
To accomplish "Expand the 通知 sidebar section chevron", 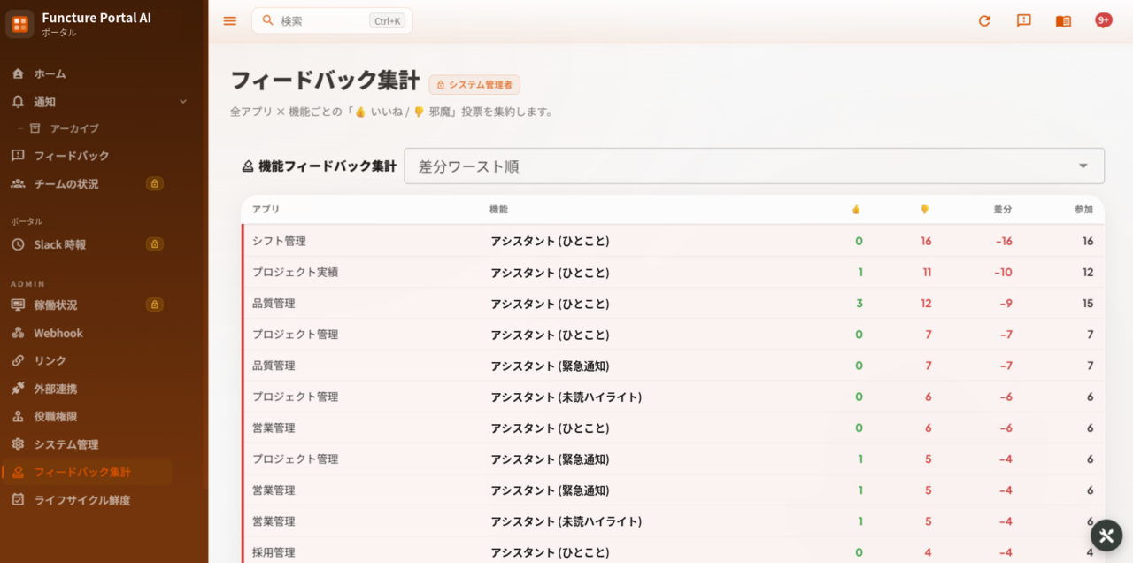I will point(183,102).
